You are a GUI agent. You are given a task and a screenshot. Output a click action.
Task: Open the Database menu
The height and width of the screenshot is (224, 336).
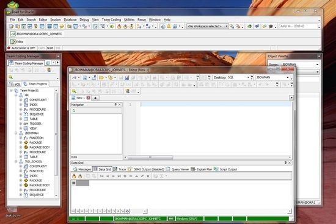coord(70,19)
